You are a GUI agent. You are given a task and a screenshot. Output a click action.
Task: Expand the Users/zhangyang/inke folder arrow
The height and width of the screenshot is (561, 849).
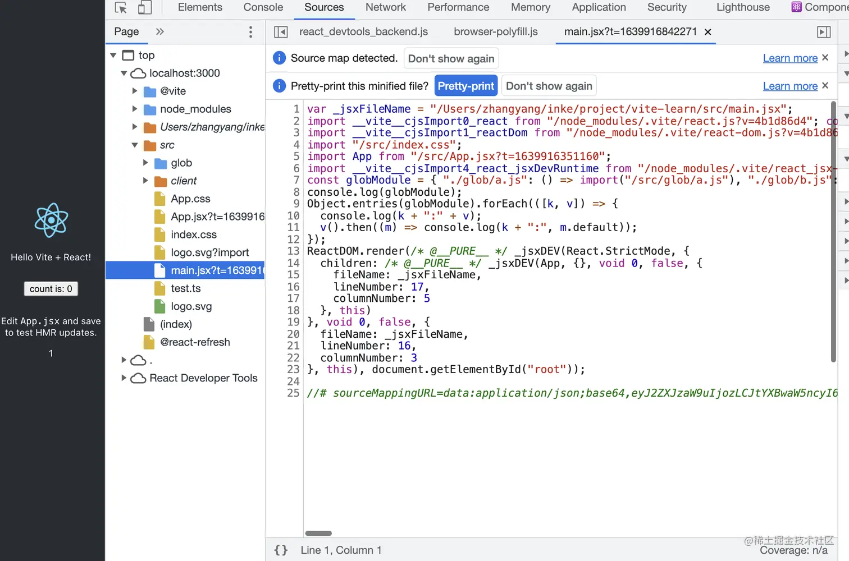click(135, 127)
